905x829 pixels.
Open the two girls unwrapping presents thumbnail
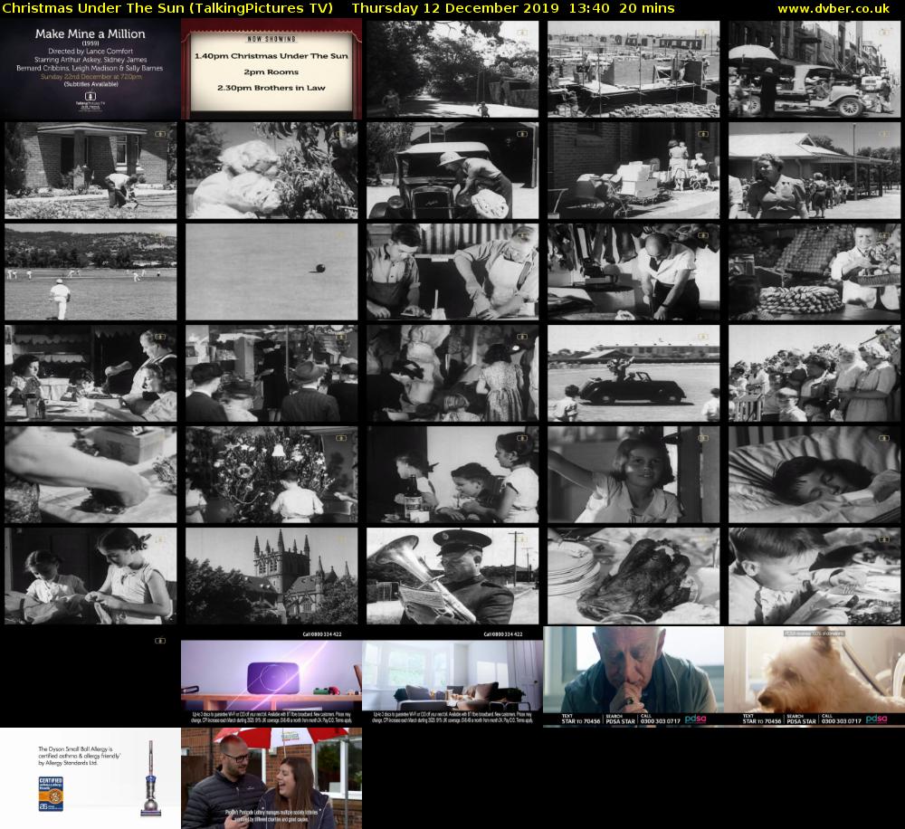[90, 576]
